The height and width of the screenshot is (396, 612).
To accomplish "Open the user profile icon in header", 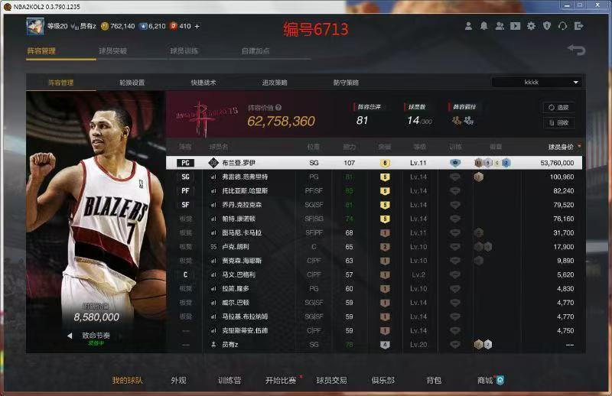I will 468,26.
